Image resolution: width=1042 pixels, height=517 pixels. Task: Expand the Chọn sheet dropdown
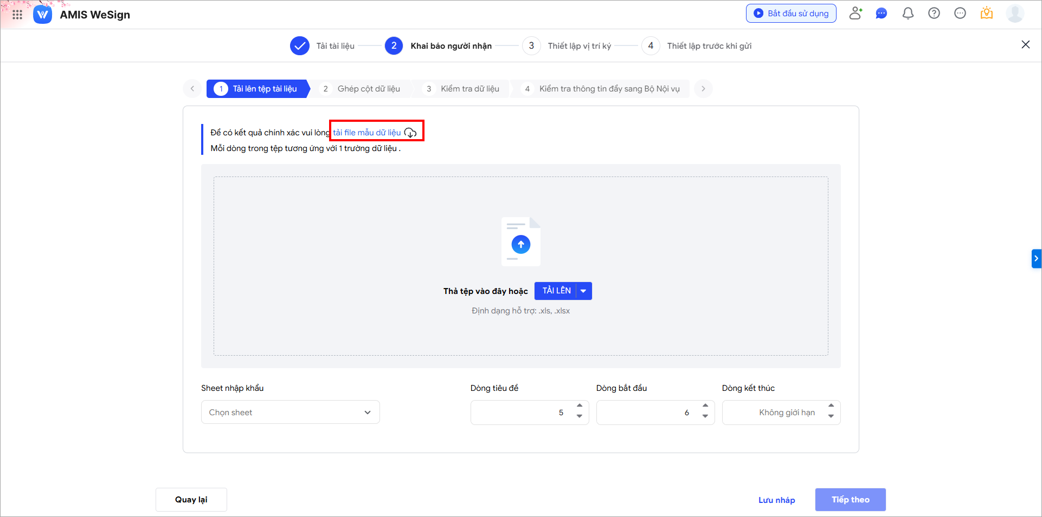tap(290, 413)
